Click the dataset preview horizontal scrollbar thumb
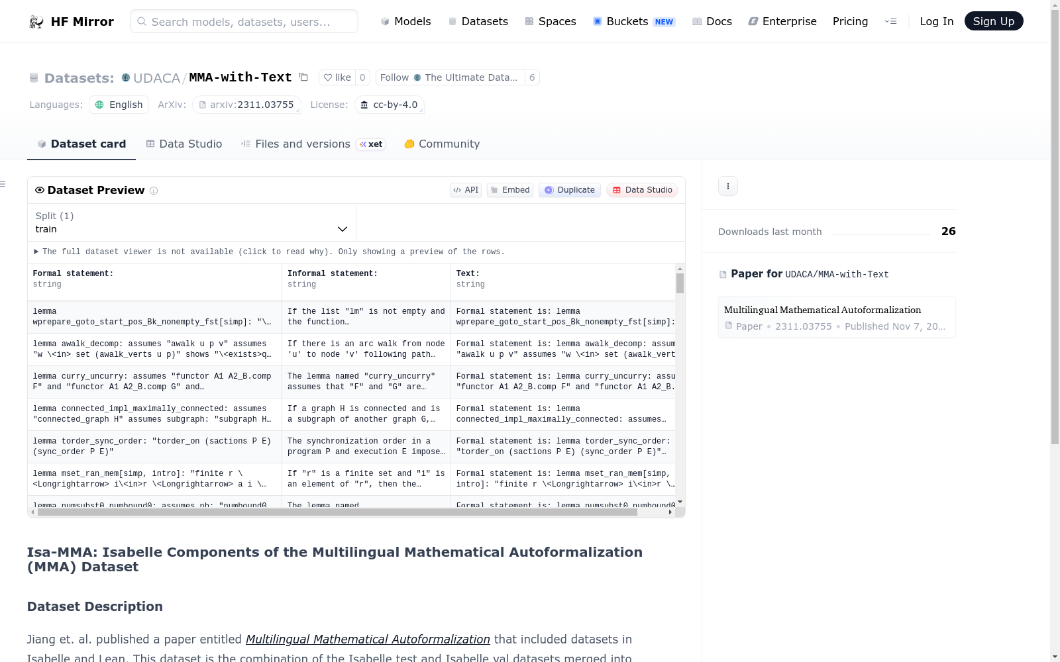The width and height of the screenshot is (1060, 662). pyautogui.click(x=337, y=512)
